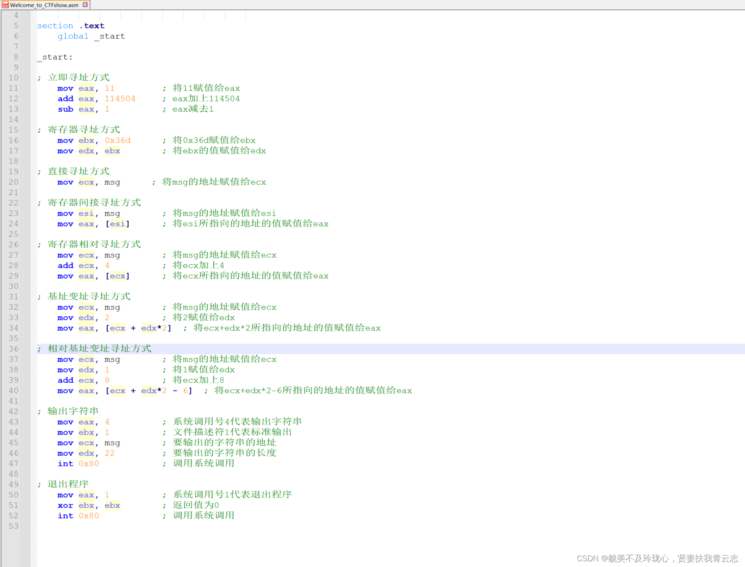Image resolution: width=745 pixels, height=567 pixels.
Task: Click the mov ecx, msg instruction on line 20
Action: pyautogui.click(x=87, y=182)
